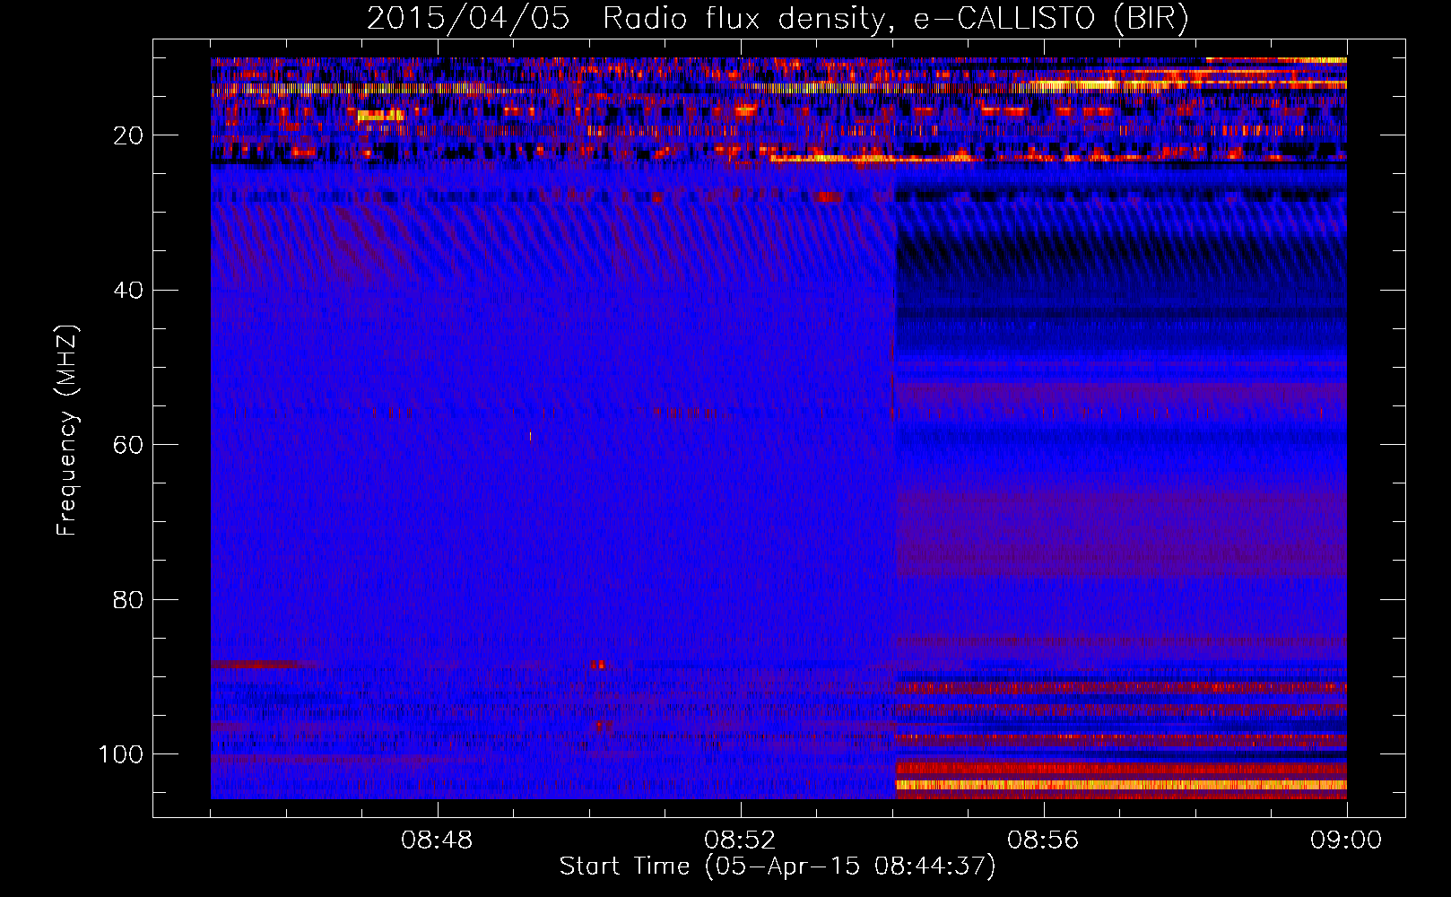Click the 08:56 time tick label

(x=1043, y=840)
